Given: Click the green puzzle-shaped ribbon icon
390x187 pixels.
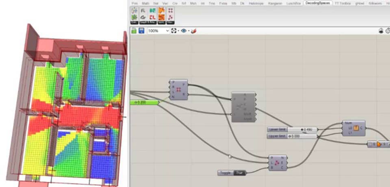Looking at the screenshot, I should click(134, 17).
